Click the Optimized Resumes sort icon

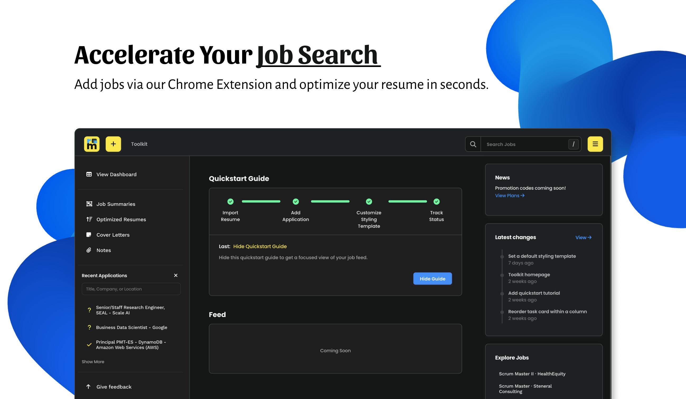pos(89,219)
